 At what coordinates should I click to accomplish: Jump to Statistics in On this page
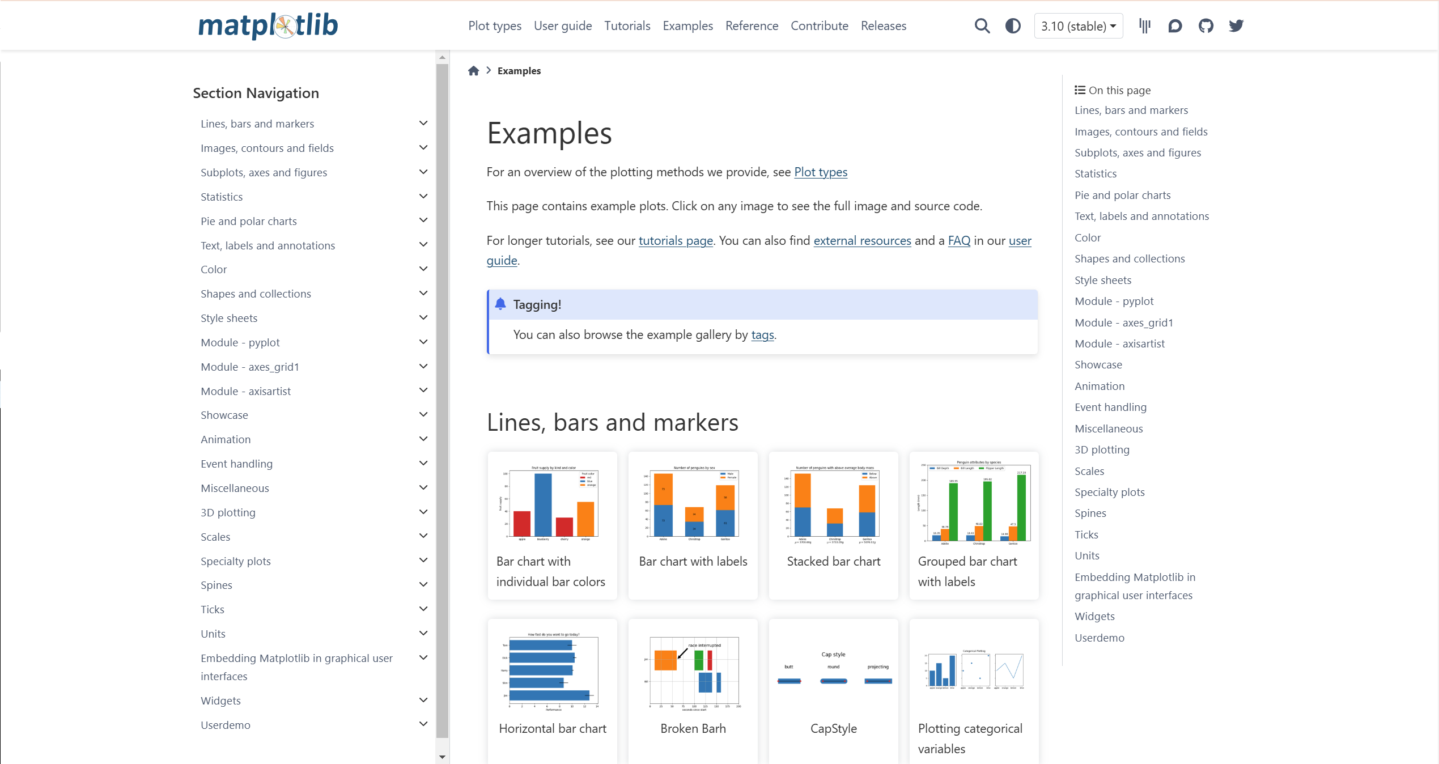1096,174
